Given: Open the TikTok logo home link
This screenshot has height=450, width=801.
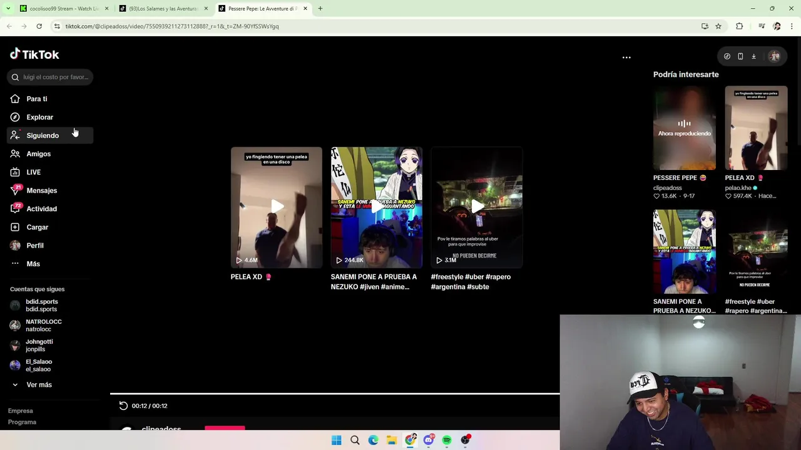Looking at the screenshot, I should 34,54.
